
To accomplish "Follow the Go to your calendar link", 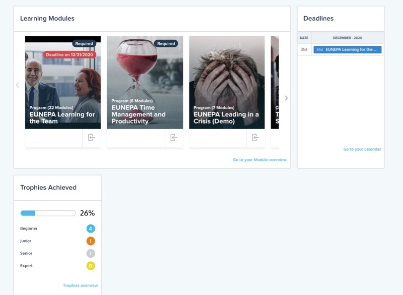I will tap(362, 149).
